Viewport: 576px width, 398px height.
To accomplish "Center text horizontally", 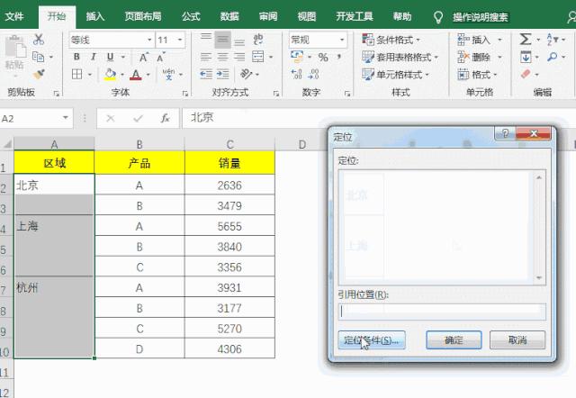I will click(x=222, y=57).
